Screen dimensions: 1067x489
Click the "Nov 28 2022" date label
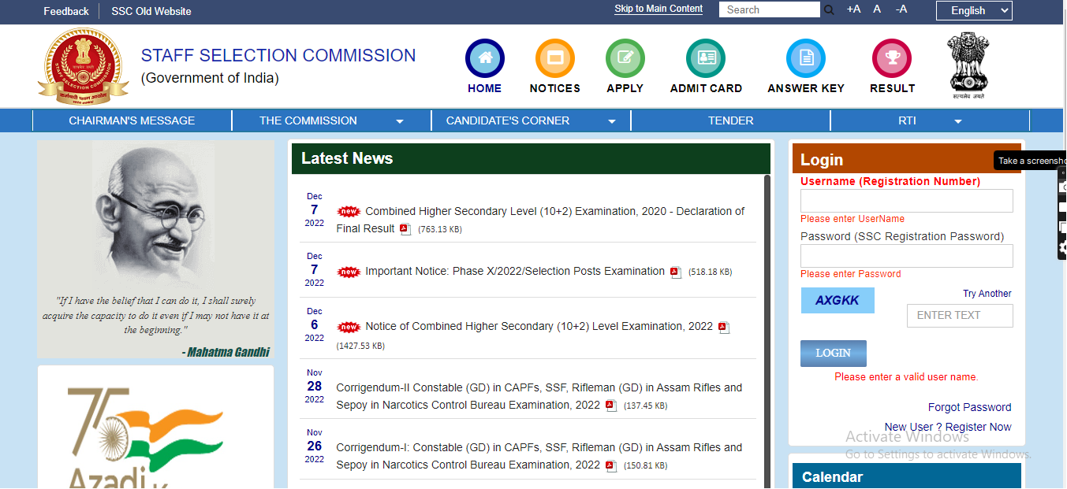click(315, 386)
